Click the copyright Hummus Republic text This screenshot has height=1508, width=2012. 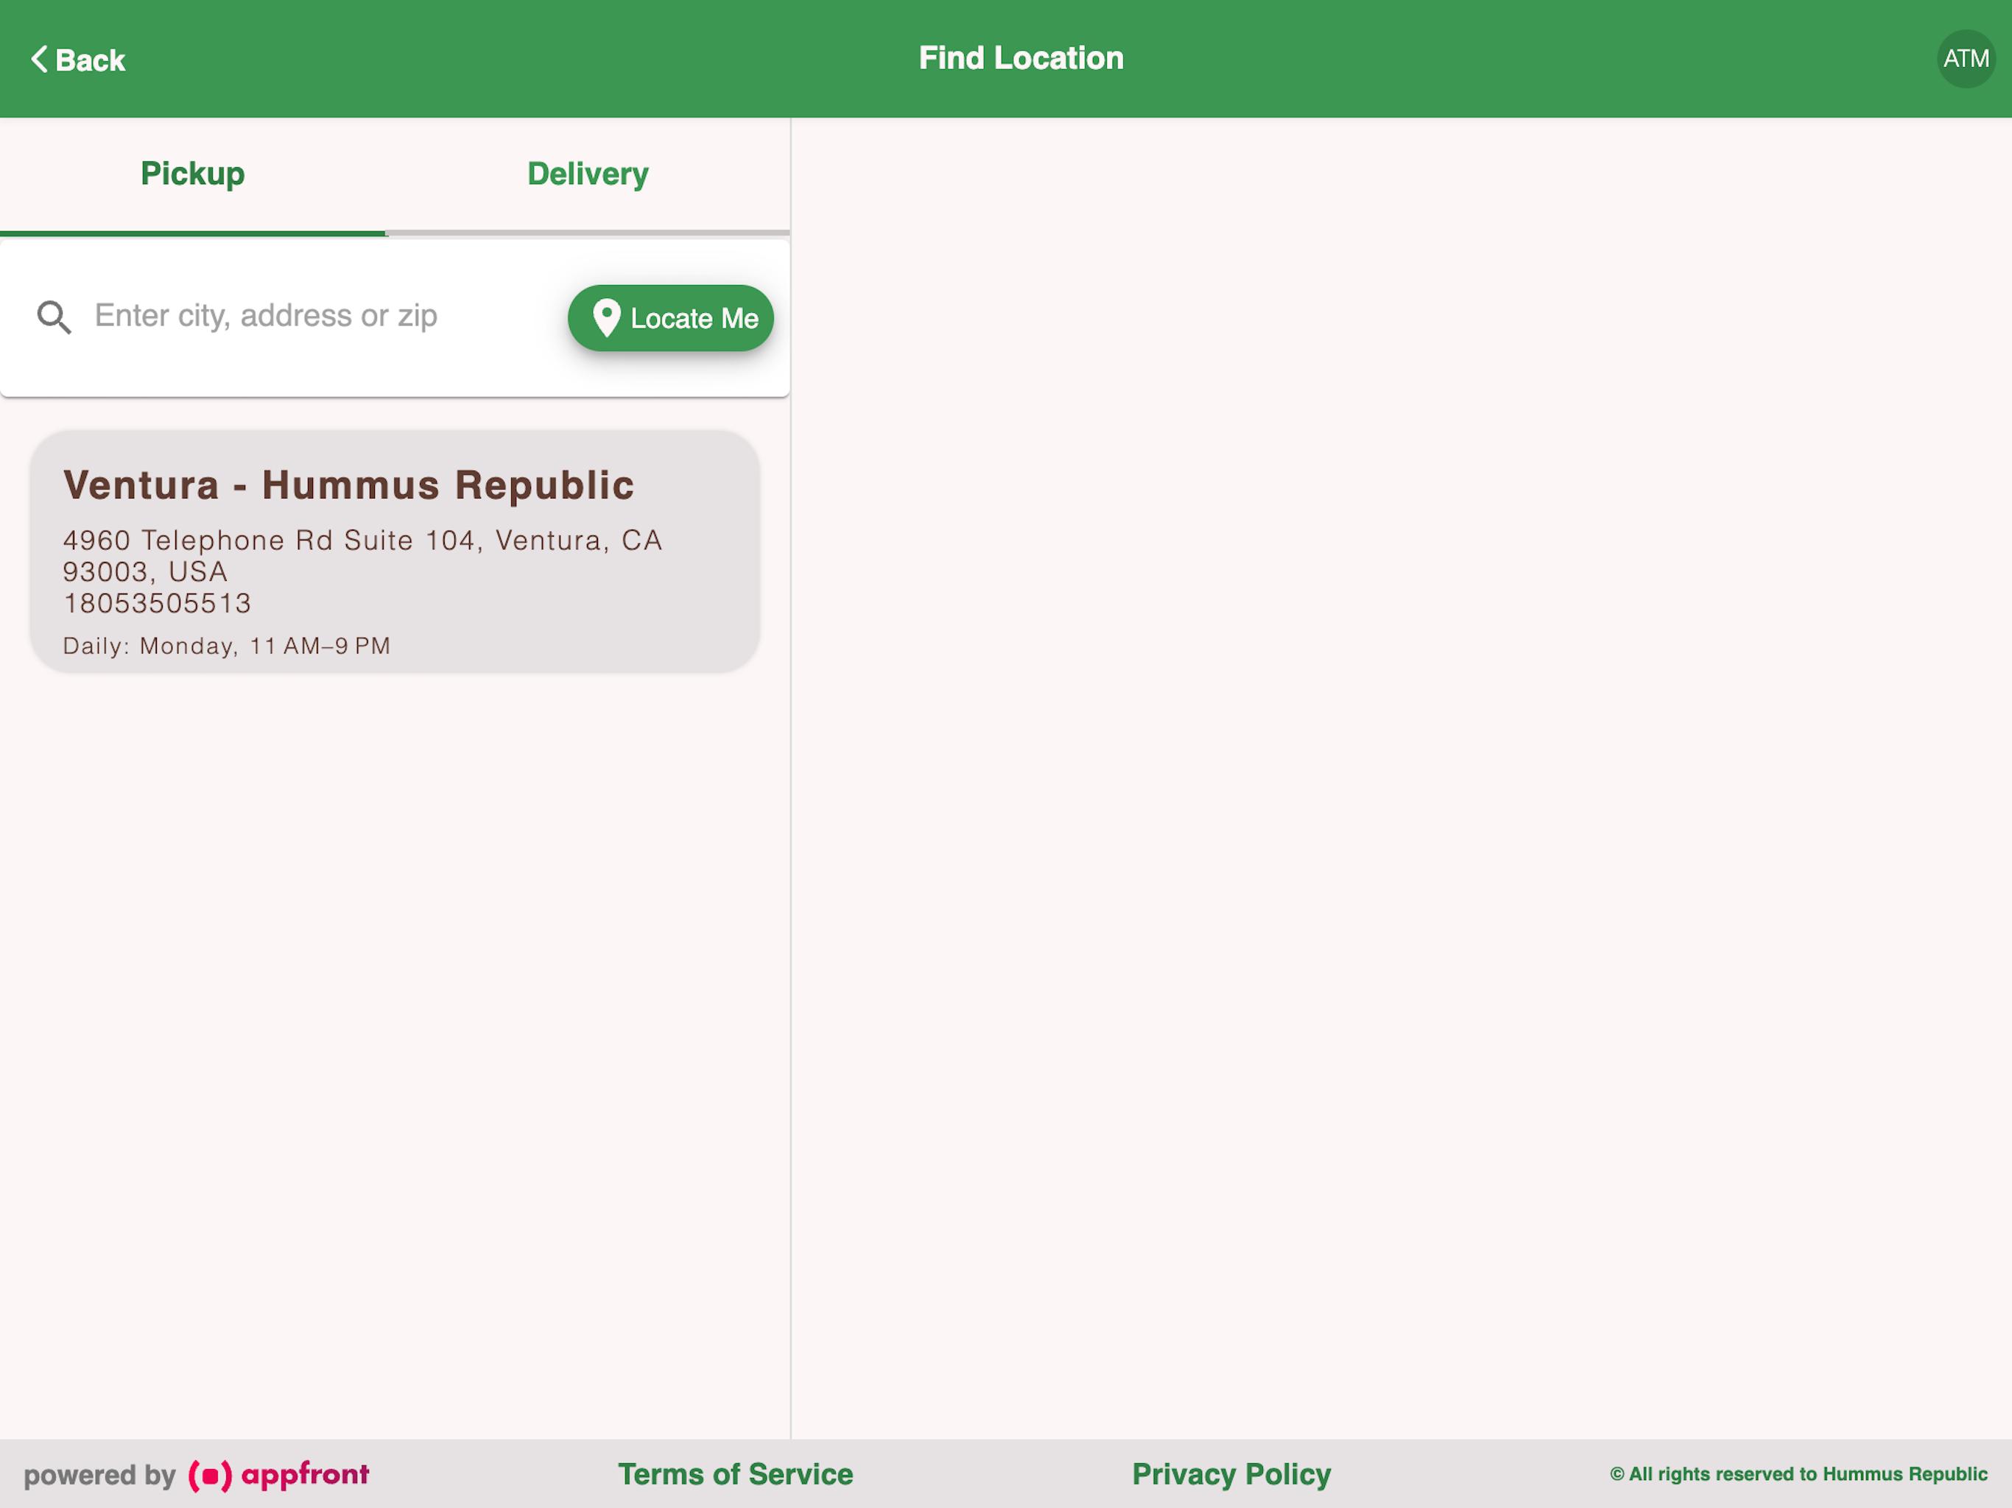[1798, 1473]
